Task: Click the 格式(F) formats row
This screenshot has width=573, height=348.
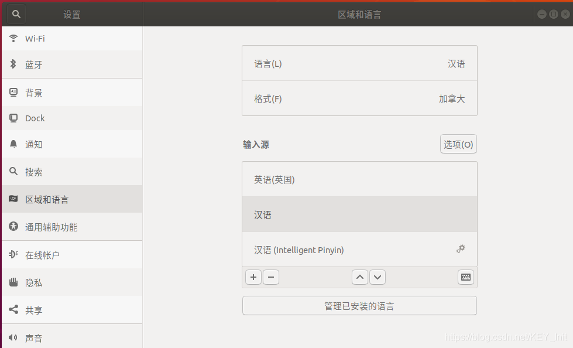Action: tap(359, 98)
